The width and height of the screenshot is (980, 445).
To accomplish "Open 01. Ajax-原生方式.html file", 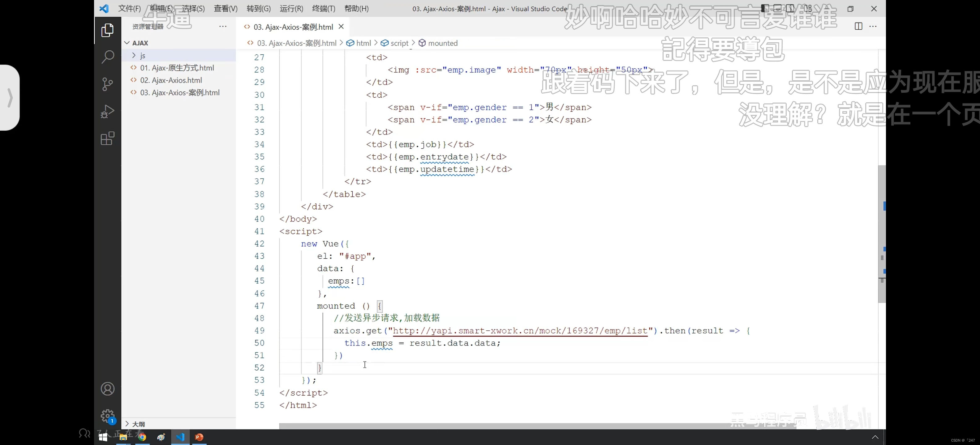I will [176, 67].
